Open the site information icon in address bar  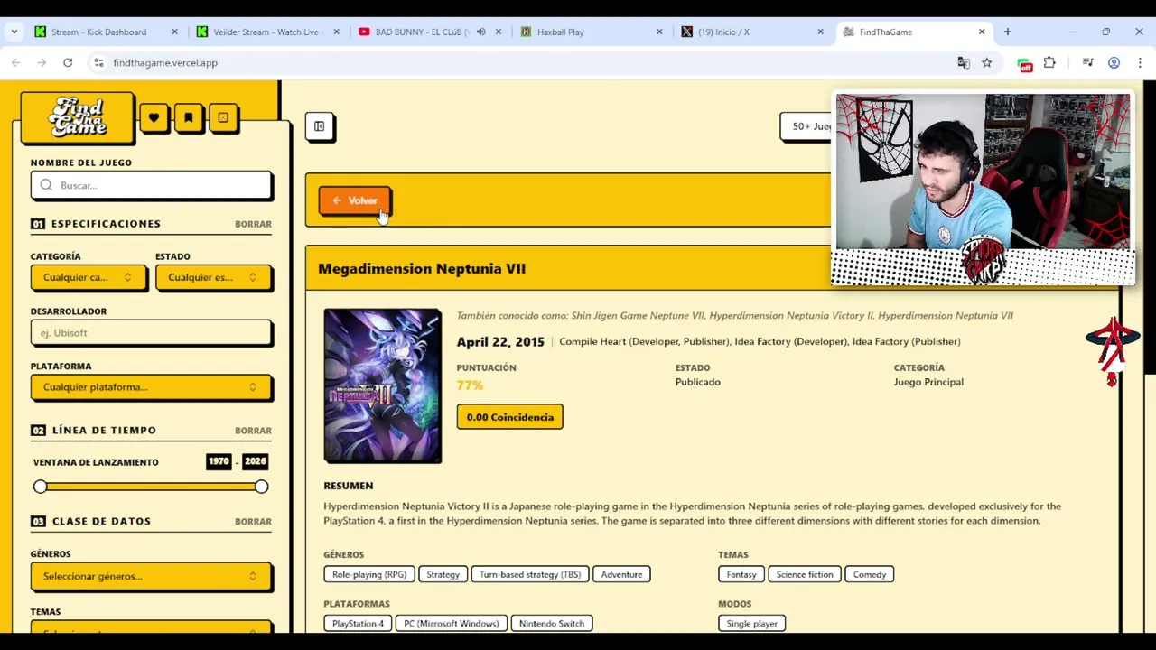(98, 62)
